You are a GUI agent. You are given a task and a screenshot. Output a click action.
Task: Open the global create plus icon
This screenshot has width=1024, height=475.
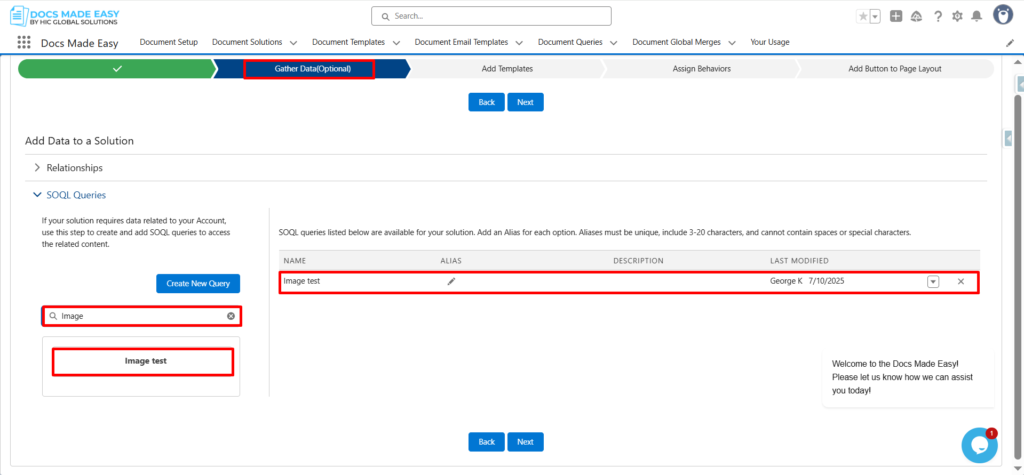[896, 17]
